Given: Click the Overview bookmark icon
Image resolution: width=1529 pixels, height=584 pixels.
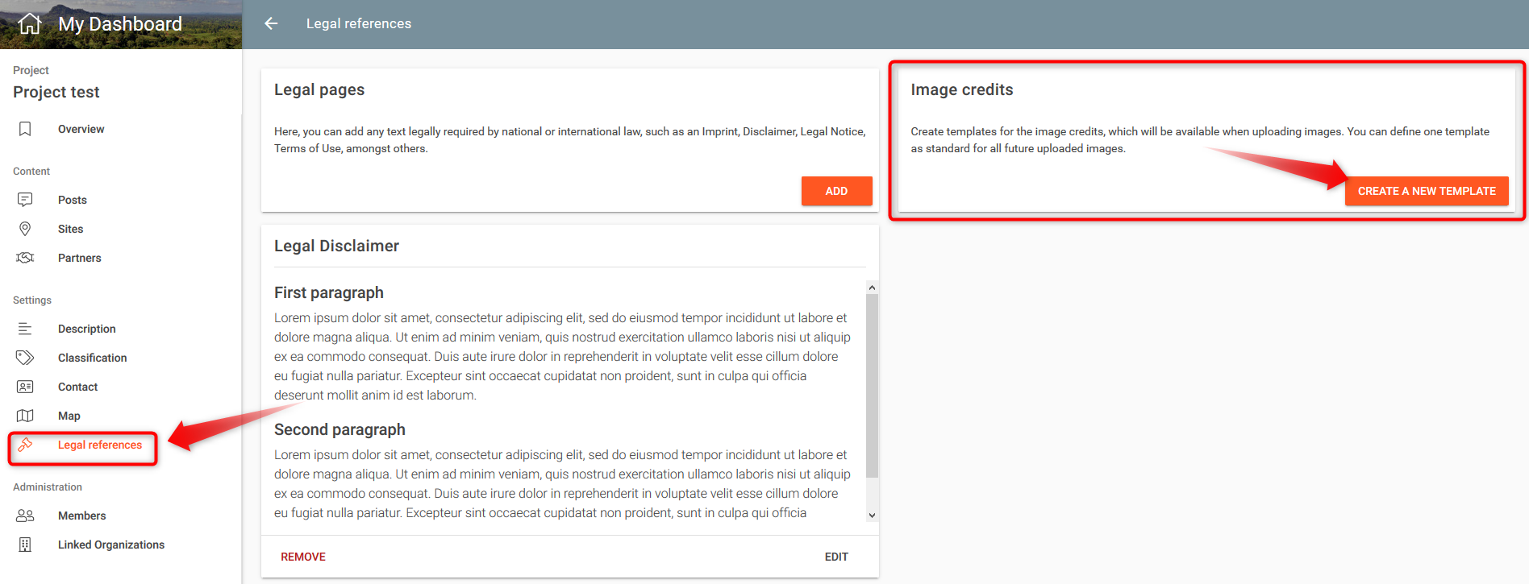Looking at the screenshot, I should coord(25,129).
